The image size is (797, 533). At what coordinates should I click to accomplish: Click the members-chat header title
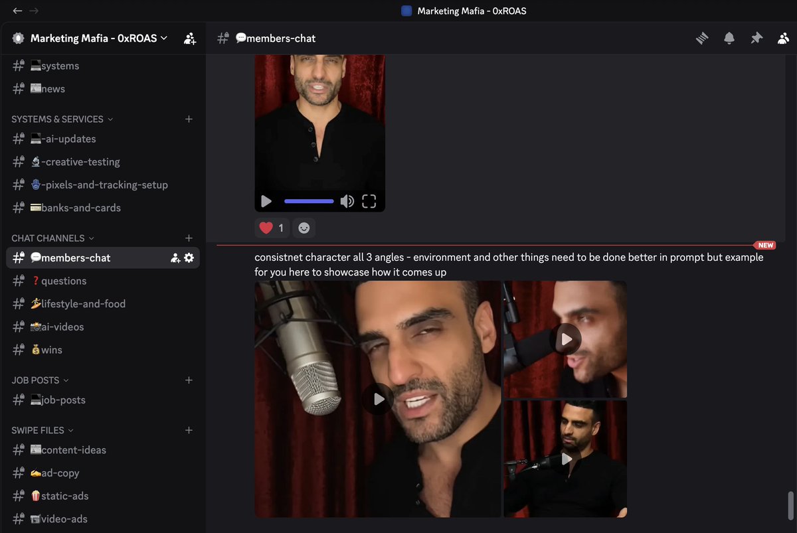click(x=275, y=38)
